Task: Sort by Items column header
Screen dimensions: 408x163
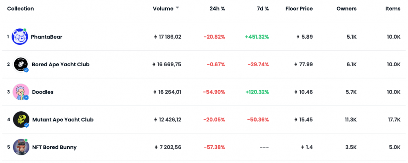Action: click(393, 9)
